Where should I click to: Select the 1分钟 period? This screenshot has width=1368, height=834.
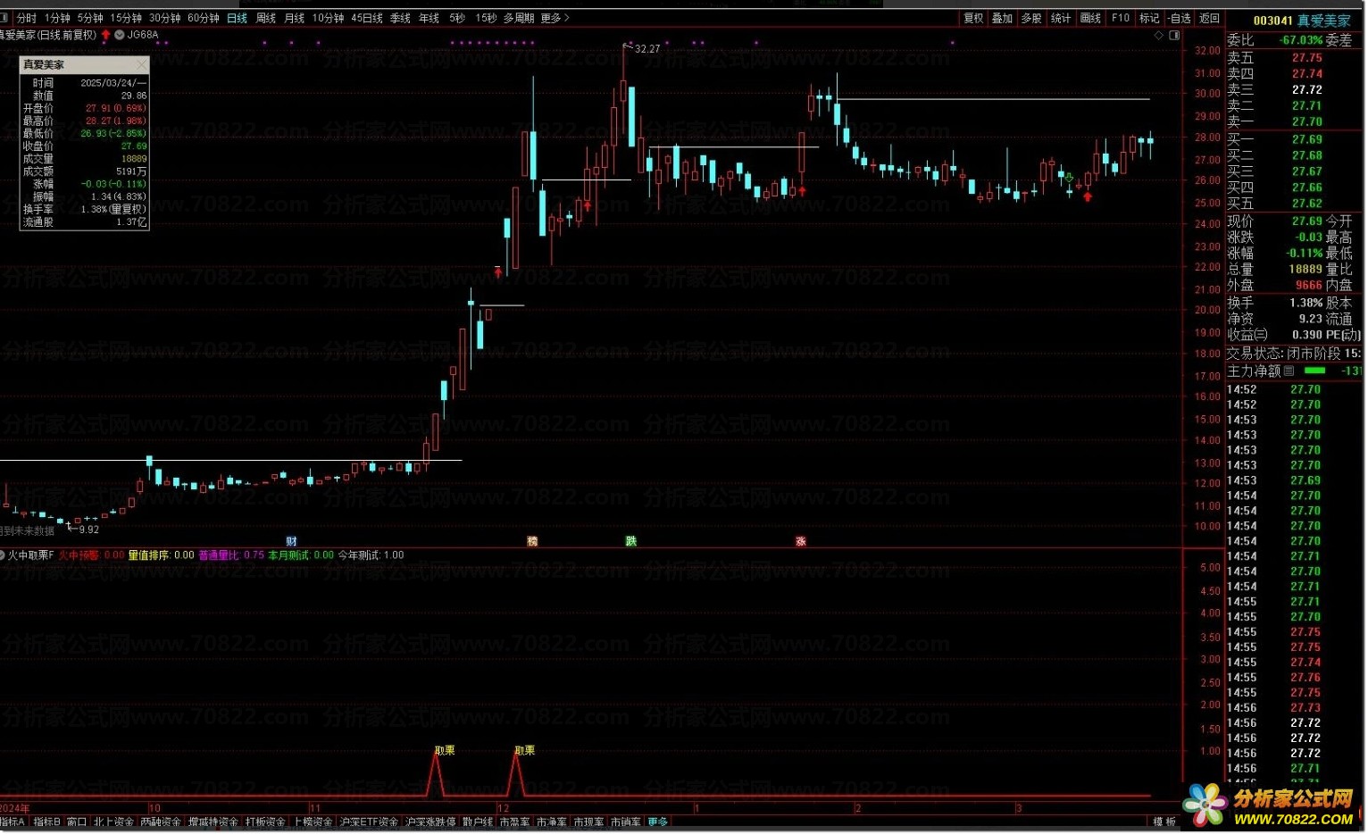point(58,18)
